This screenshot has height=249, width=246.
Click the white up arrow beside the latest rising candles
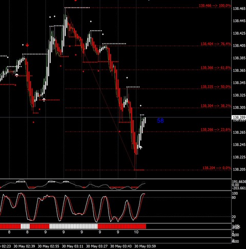point(140,148)
